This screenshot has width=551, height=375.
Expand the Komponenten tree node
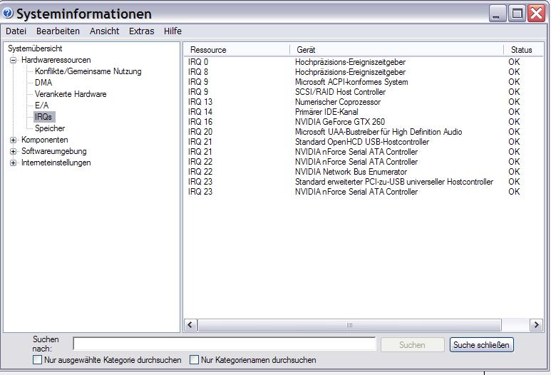(x=14, y=140)
